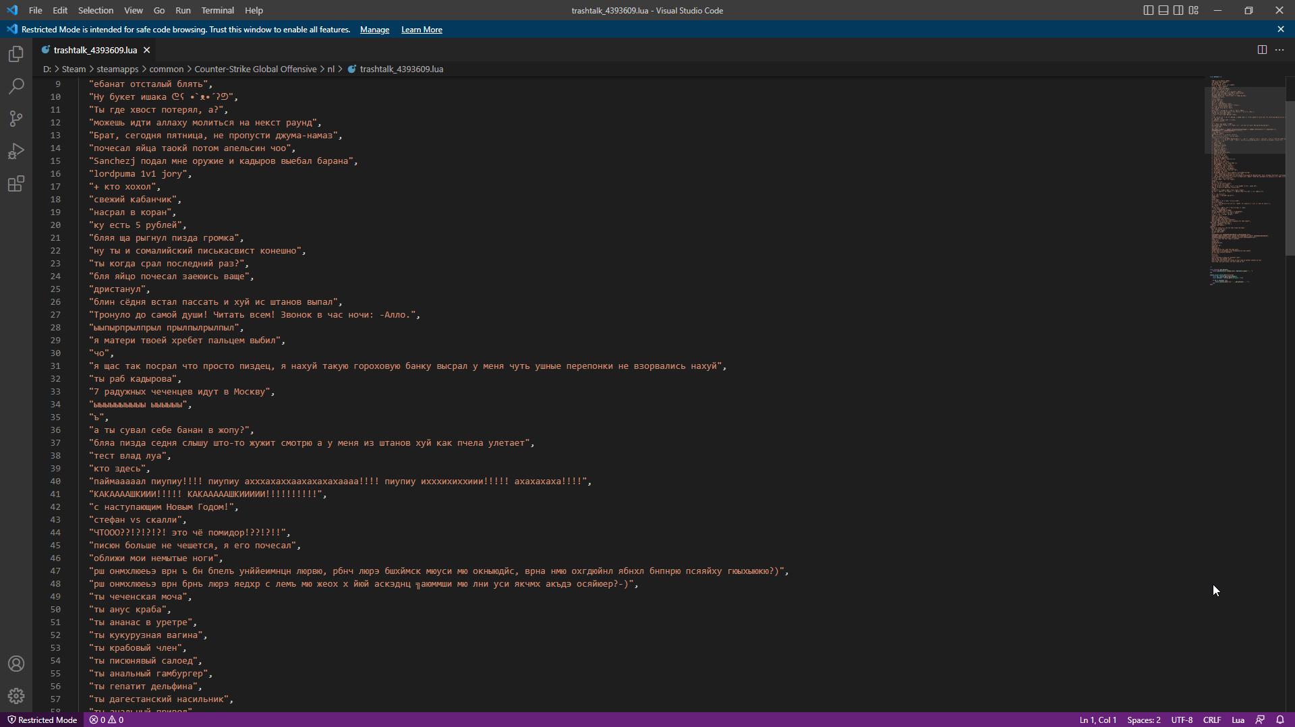Image resolution: width=1295 pixels, height=727 pixels.
Task: Open the Search view
Action: coord(16,86)
